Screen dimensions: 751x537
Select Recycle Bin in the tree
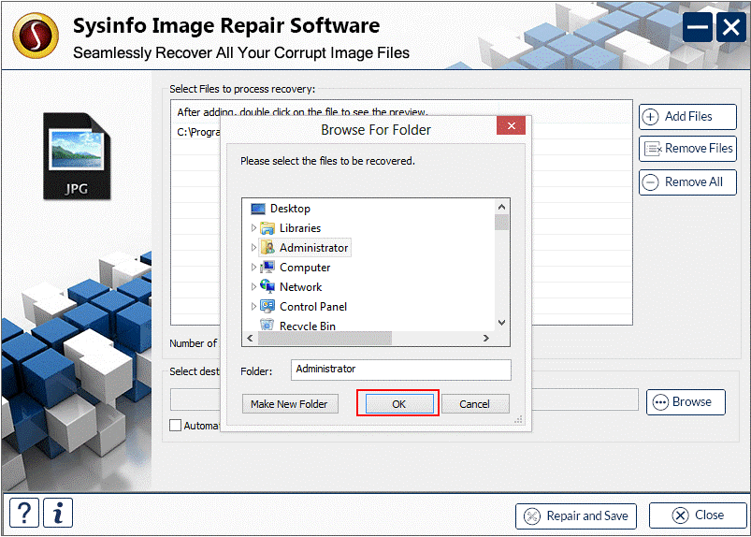point(308,326)
